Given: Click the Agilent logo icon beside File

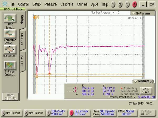Looking at the screenshot, I should [4, 4].
